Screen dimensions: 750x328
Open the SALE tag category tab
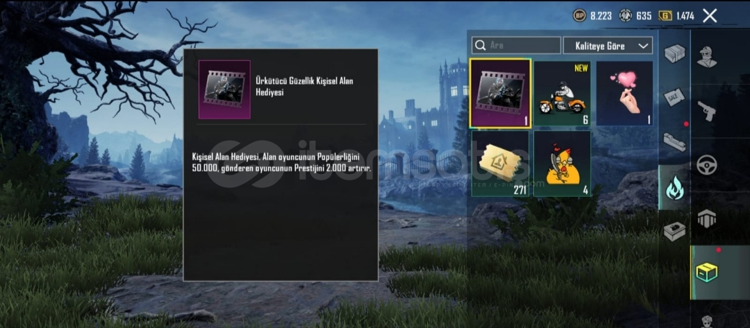(x=674, y=98)
